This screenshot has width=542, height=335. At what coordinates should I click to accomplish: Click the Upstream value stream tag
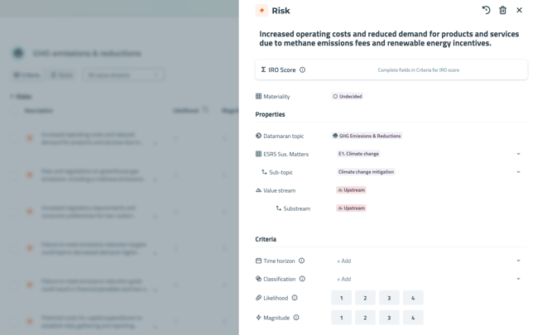(x=351, y=190)
